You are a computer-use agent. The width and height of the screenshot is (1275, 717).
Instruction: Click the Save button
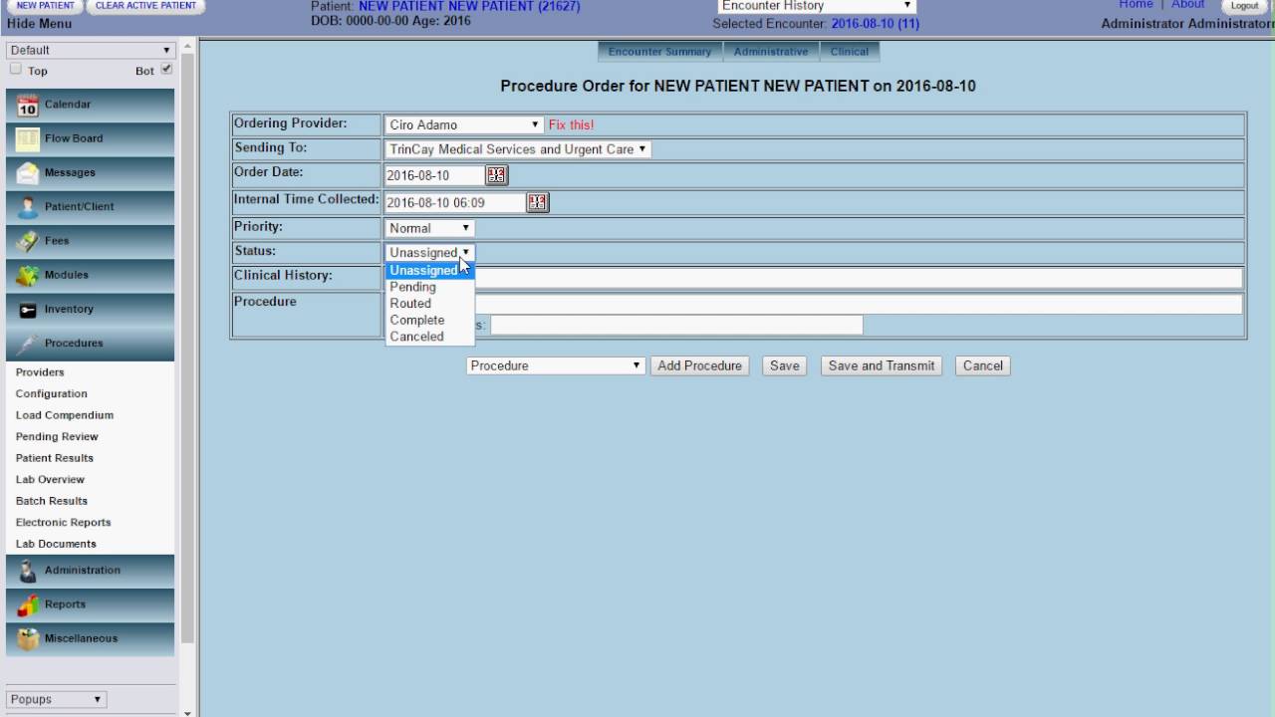[x=785, y=365]
